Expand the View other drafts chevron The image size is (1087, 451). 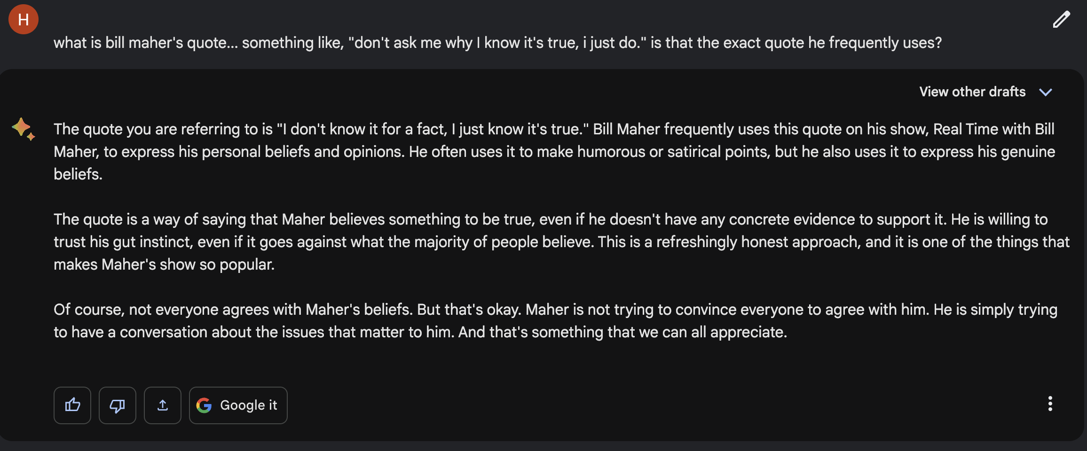[x=1046, y=92]
